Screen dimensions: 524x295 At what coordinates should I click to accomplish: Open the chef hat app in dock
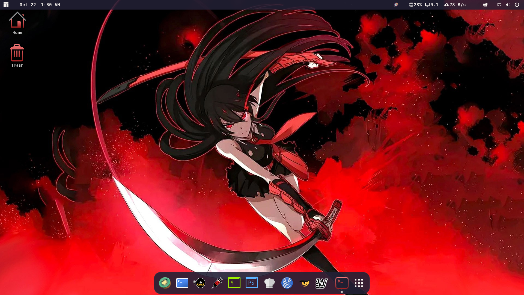(269, 283)
